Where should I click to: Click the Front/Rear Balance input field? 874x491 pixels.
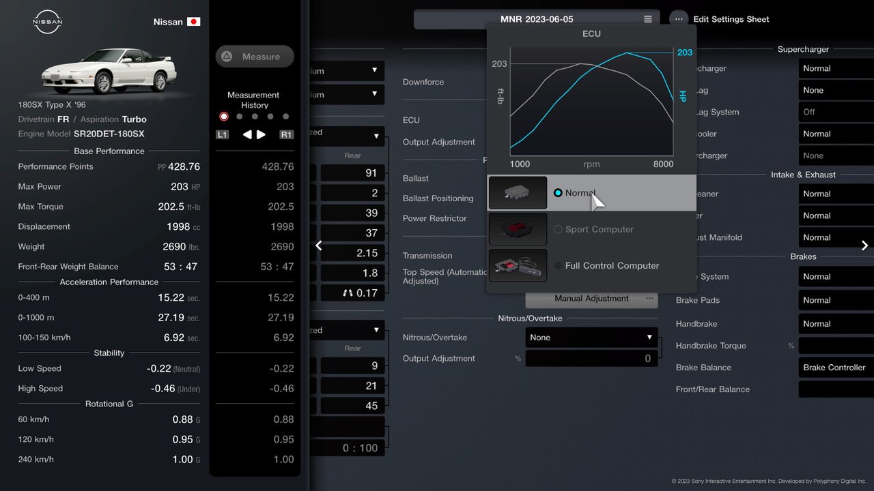click(x=836, y=389)
